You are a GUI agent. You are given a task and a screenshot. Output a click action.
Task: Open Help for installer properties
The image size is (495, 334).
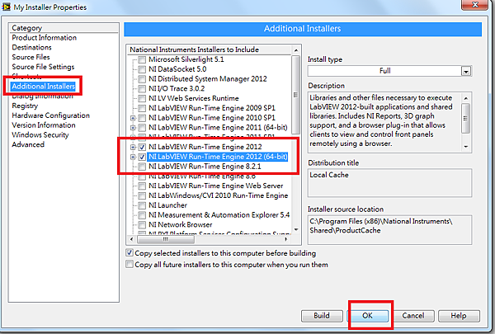[x=459, y=316]
